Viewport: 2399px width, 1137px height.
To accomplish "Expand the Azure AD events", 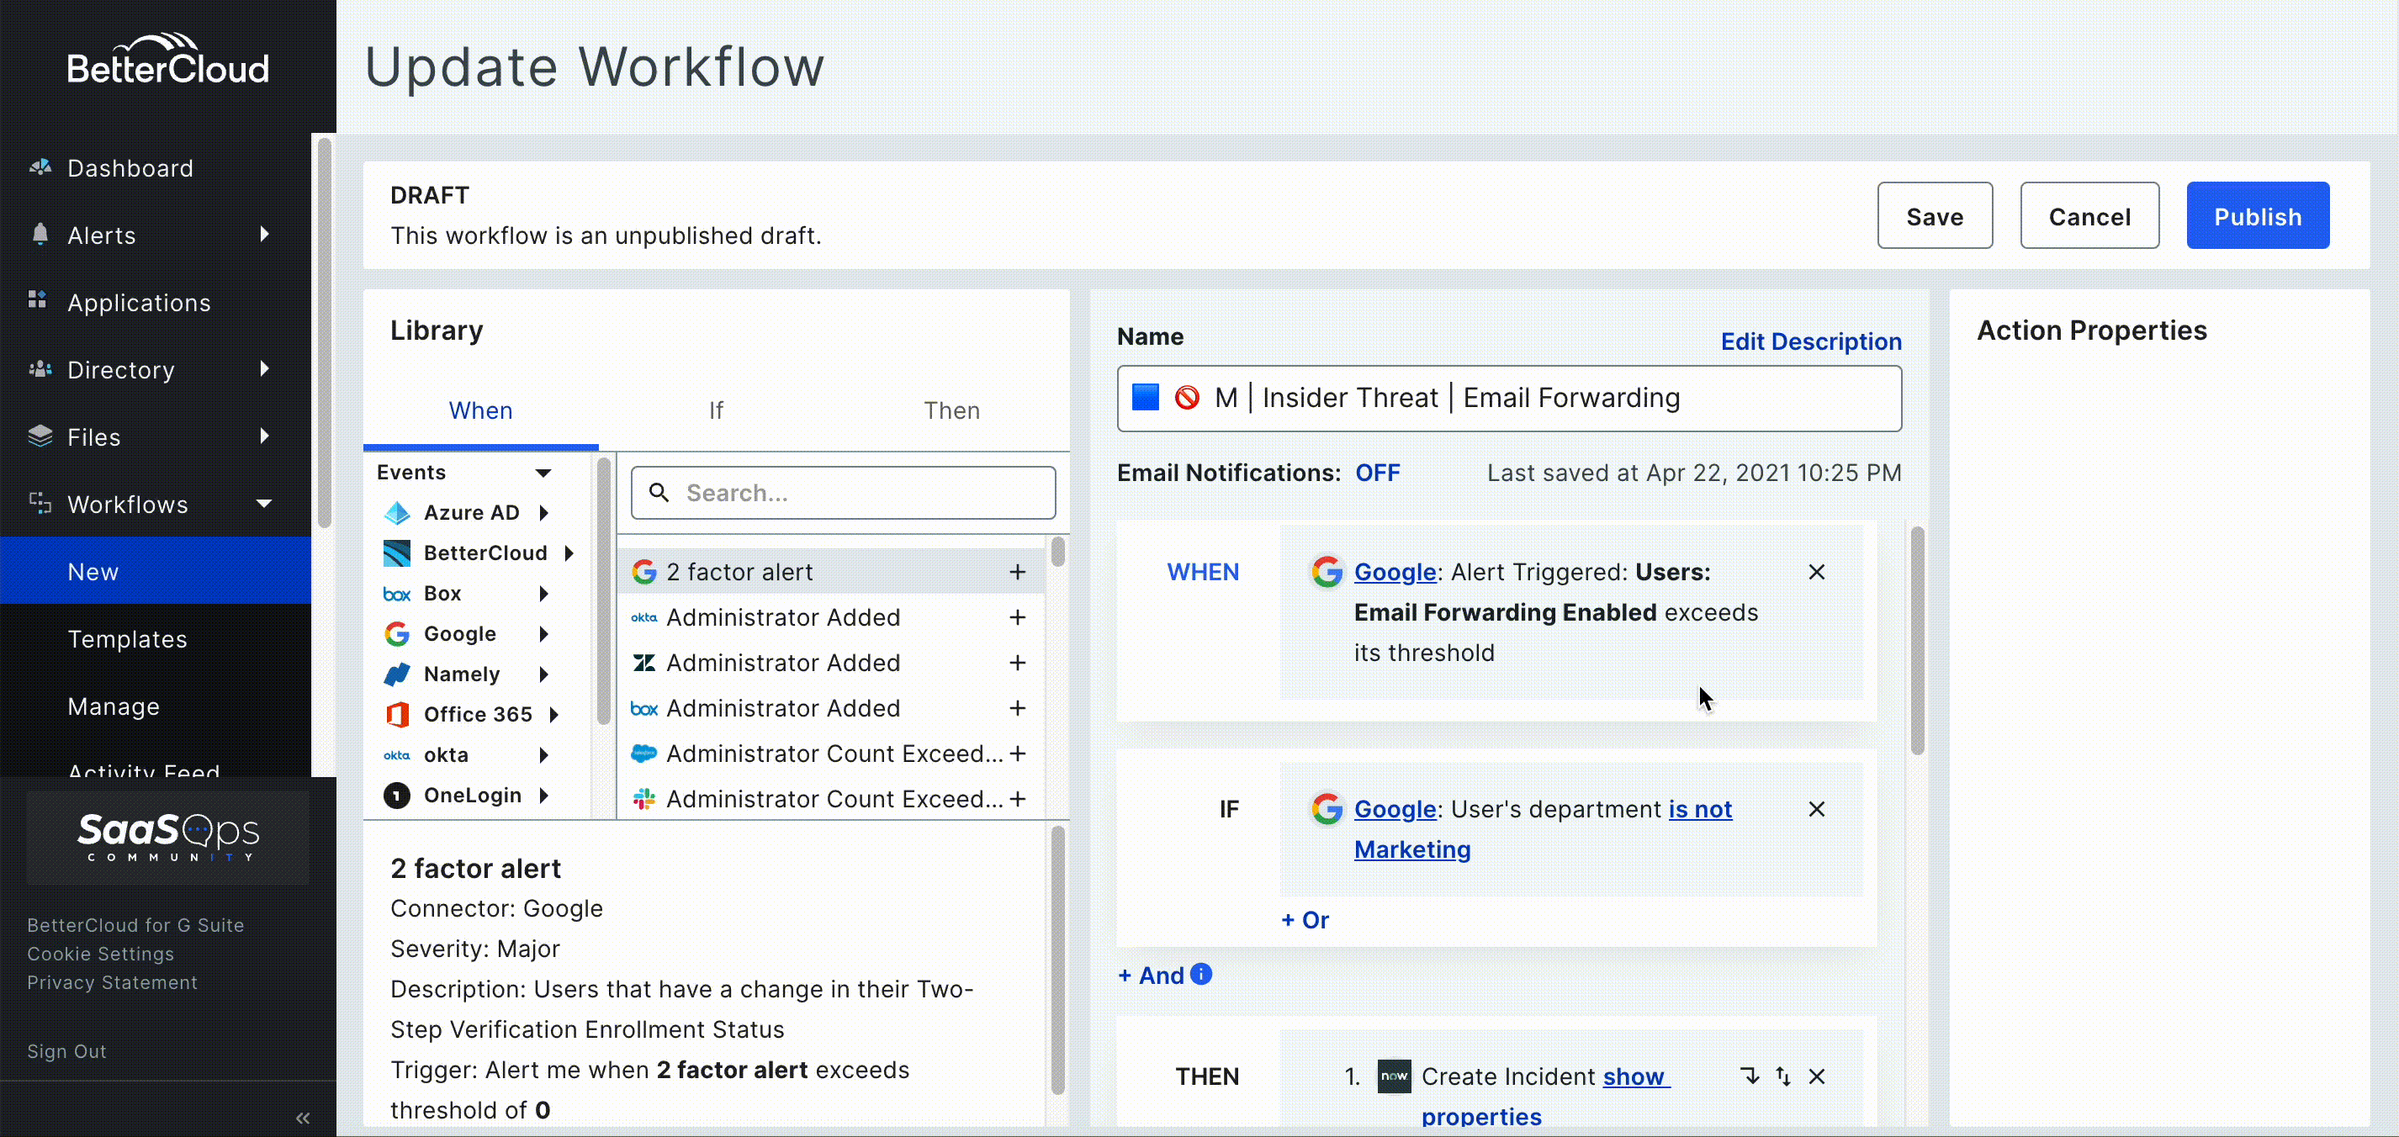I will [x=543, y=512].
